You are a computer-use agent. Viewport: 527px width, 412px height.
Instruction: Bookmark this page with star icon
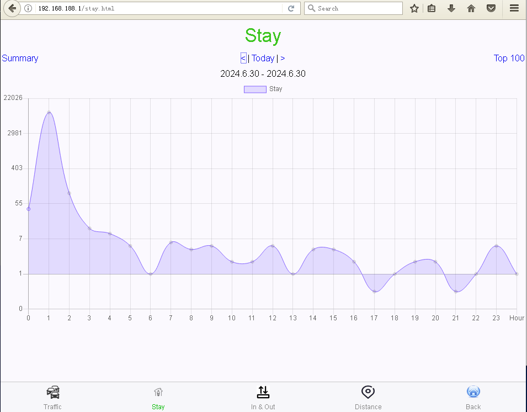click(414, 8)
